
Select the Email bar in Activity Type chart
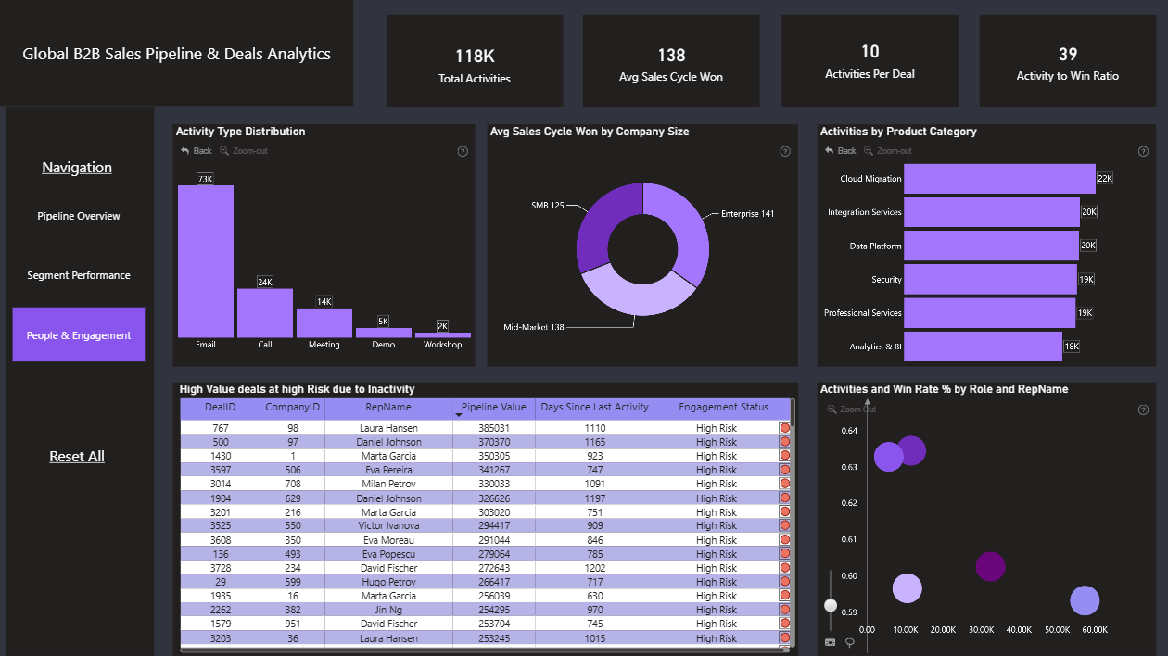(206, 261)
